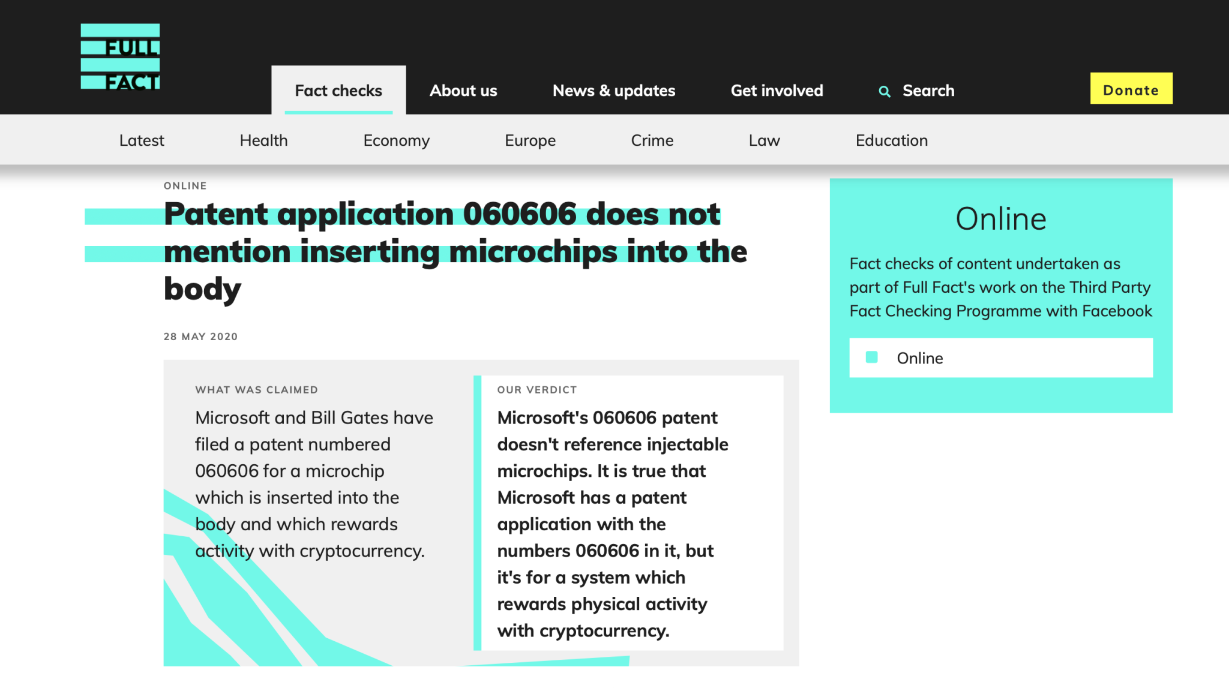Click the search magnifier icon

[884, 91]
